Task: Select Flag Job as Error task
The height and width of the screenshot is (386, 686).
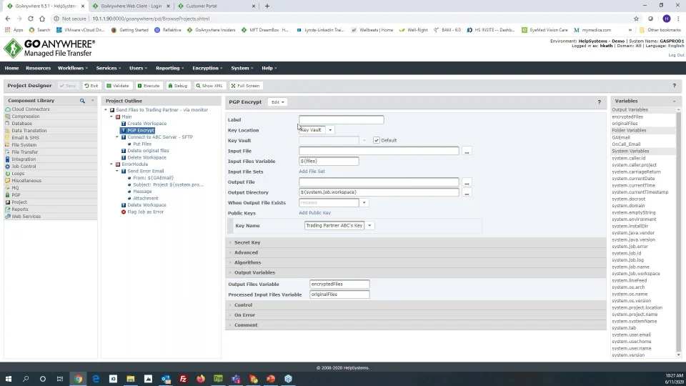Action: 145,212
